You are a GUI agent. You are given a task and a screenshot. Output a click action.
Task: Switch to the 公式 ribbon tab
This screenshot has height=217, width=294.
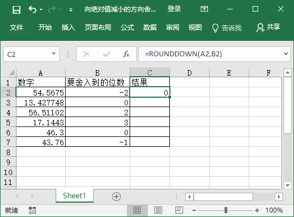tap(127, 28)
